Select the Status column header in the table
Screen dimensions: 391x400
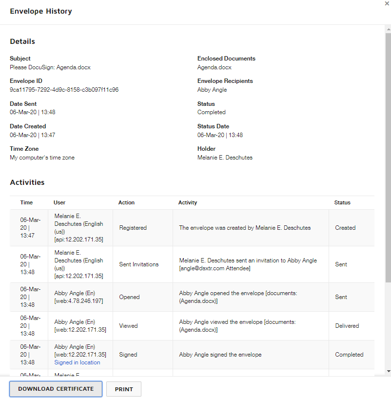point(342,202)
